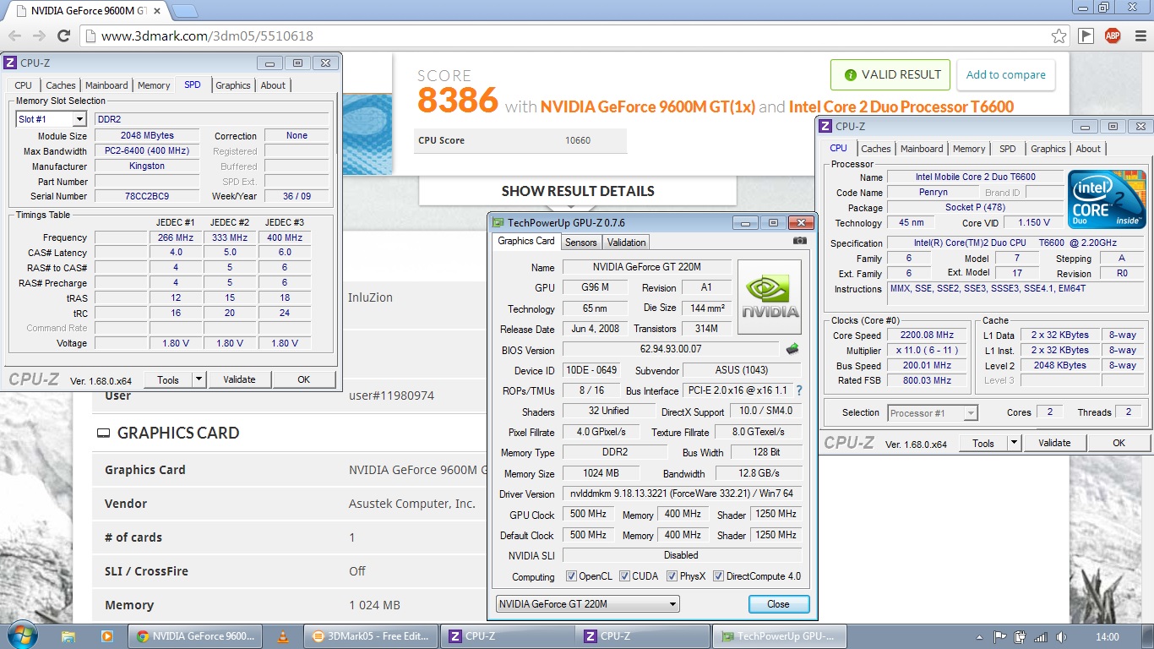The image size is (1154, 649).
Task: Open Graphics tab in right CPU-Z window
Action: tap(1048, 149)
